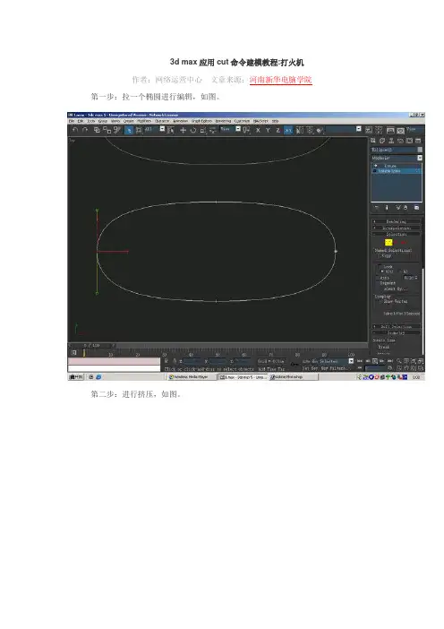The height and width of the screenshot is (629, 444).
Task: Open the MAXScript menu
Action: tap(260, 121)
